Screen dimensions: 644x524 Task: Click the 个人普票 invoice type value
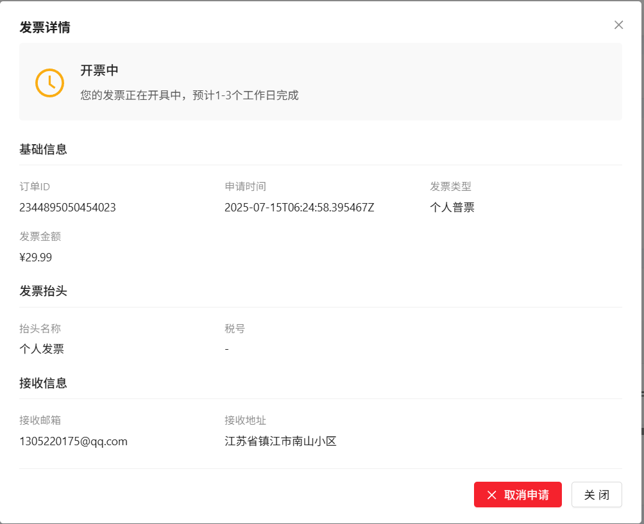(452, 207)
